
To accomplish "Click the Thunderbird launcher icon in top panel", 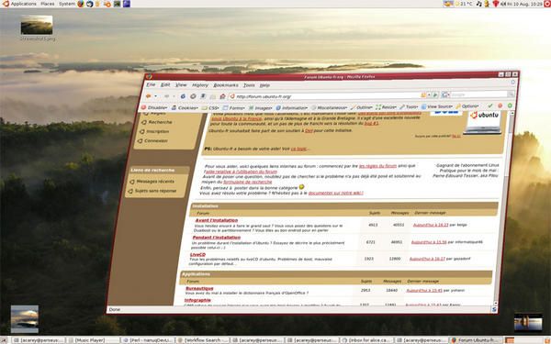I will [90, 4].
